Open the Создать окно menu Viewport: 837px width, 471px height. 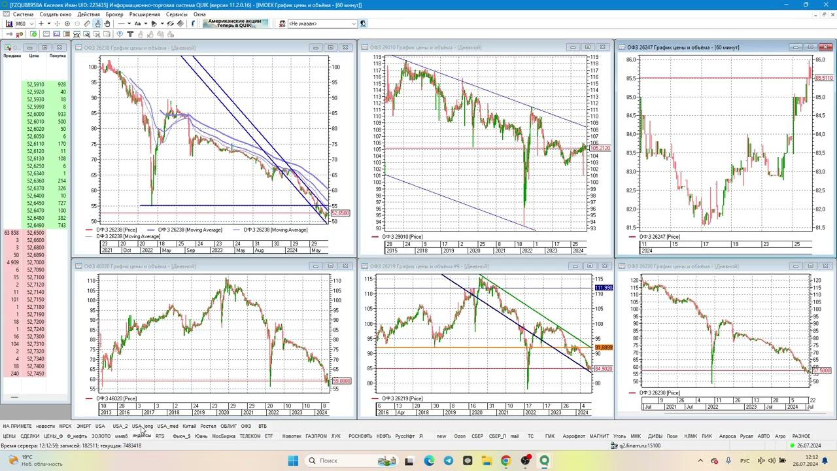(x=56, y=14)
